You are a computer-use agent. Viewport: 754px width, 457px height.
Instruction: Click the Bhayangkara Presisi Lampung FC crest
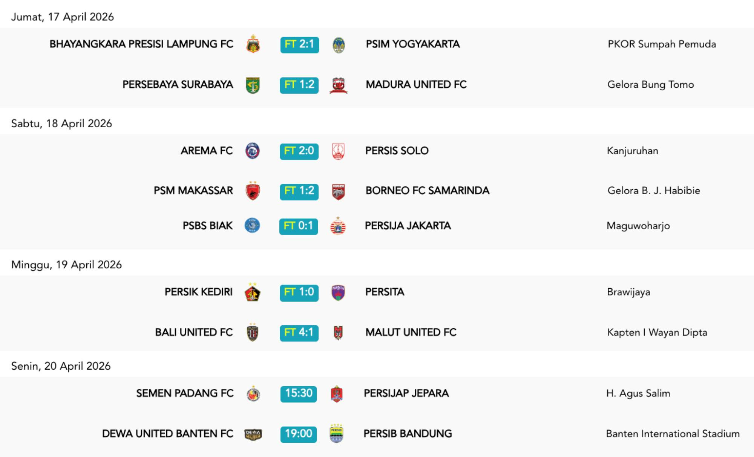coord(253,44)
